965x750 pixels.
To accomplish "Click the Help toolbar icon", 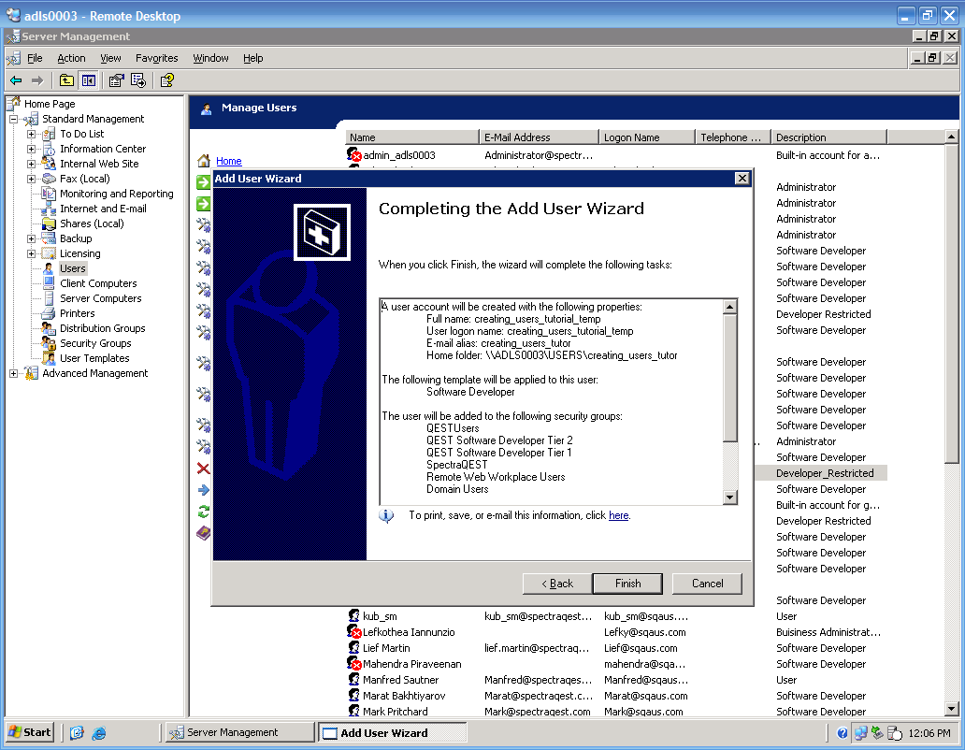I will click(166, 80).
